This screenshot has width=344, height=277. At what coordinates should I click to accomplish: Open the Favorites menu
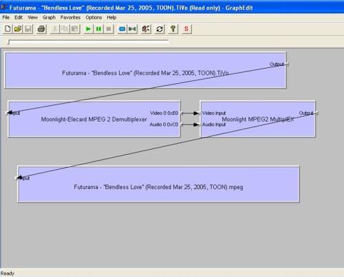pos(70,17)
